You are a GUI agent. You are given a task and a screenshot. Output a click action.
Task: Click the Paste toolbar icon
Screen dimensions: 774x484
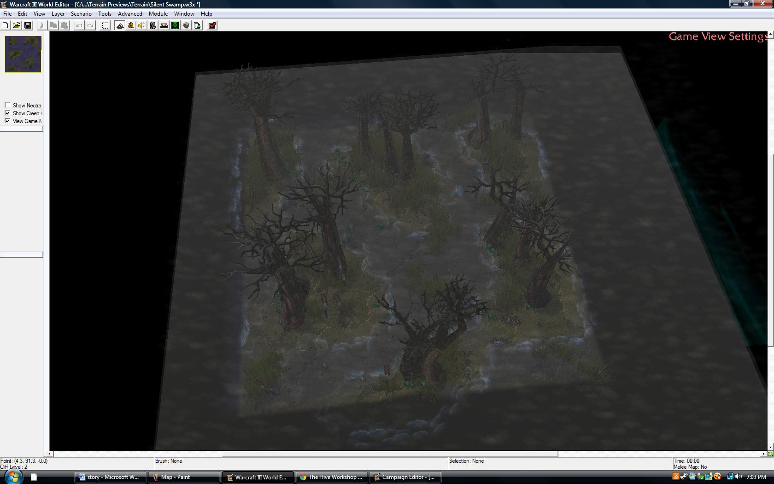[64, 25]
